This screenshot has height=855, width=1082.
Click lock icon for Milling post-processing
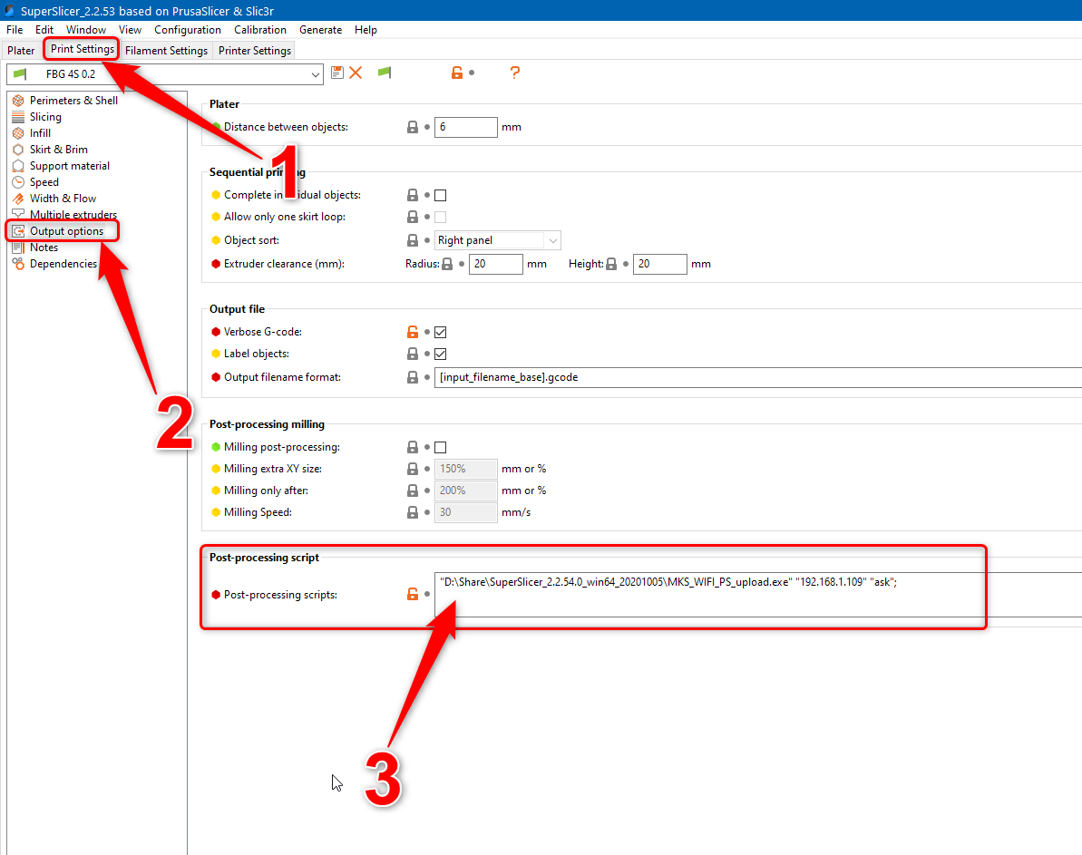412,447
